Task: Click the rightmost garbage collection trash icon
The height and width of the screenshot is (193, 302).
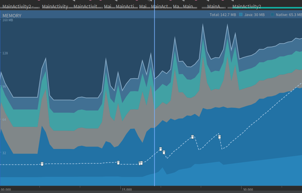Action: tap(219, 137)
